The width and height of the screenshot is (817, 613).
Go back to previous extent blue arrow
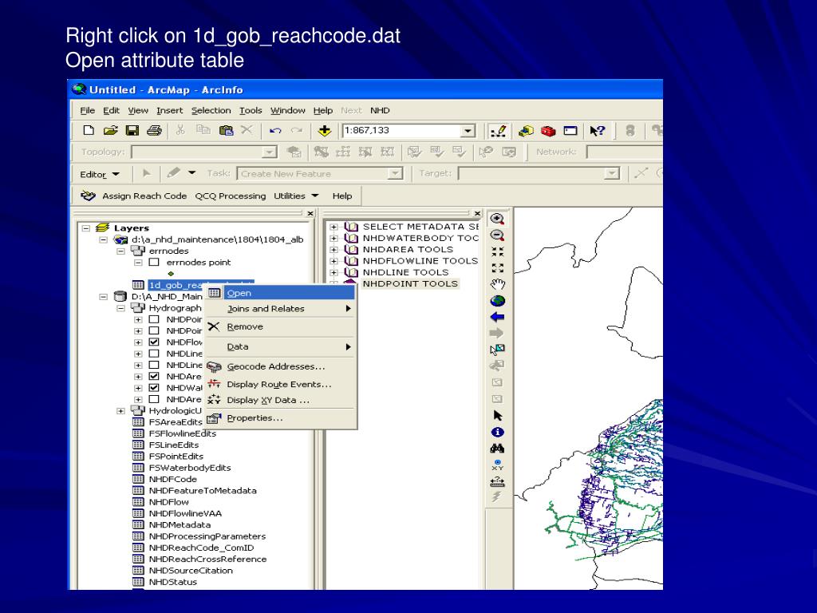click(498, 317)
